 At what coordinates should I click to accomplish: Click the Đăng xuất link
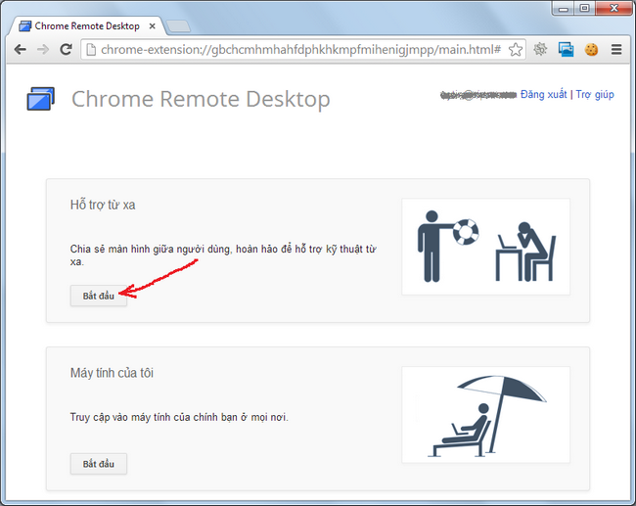[x=543, y=95]
